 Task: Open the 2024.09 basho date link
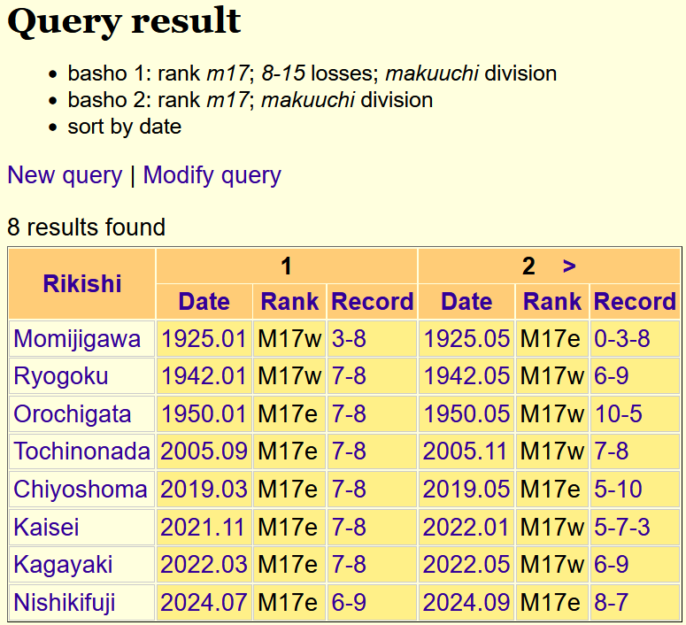pos(466,602)
